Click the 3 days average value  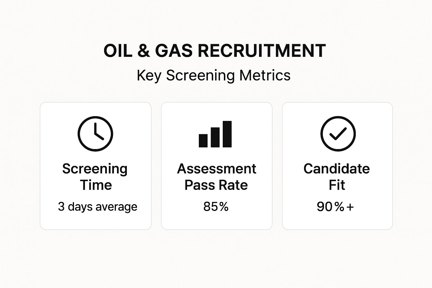click(98, 207)
